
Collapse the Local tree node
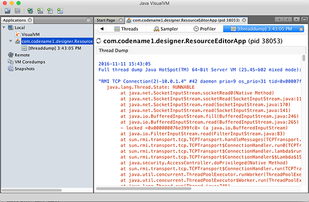pos(4,27)
